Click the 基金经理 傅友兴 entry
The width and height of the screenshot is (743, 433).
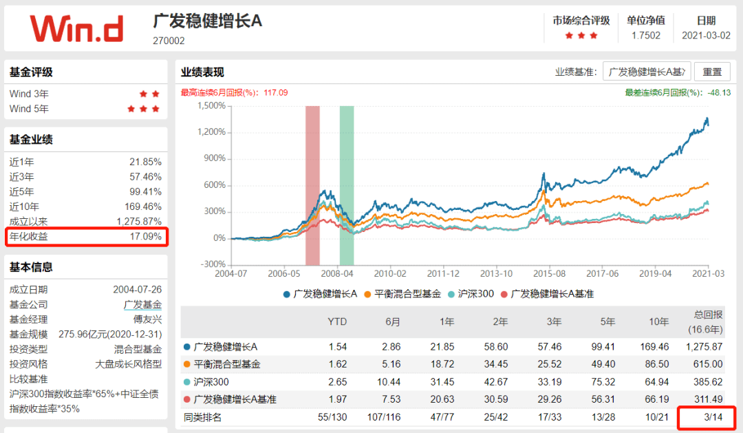click(x=86, y=319)
